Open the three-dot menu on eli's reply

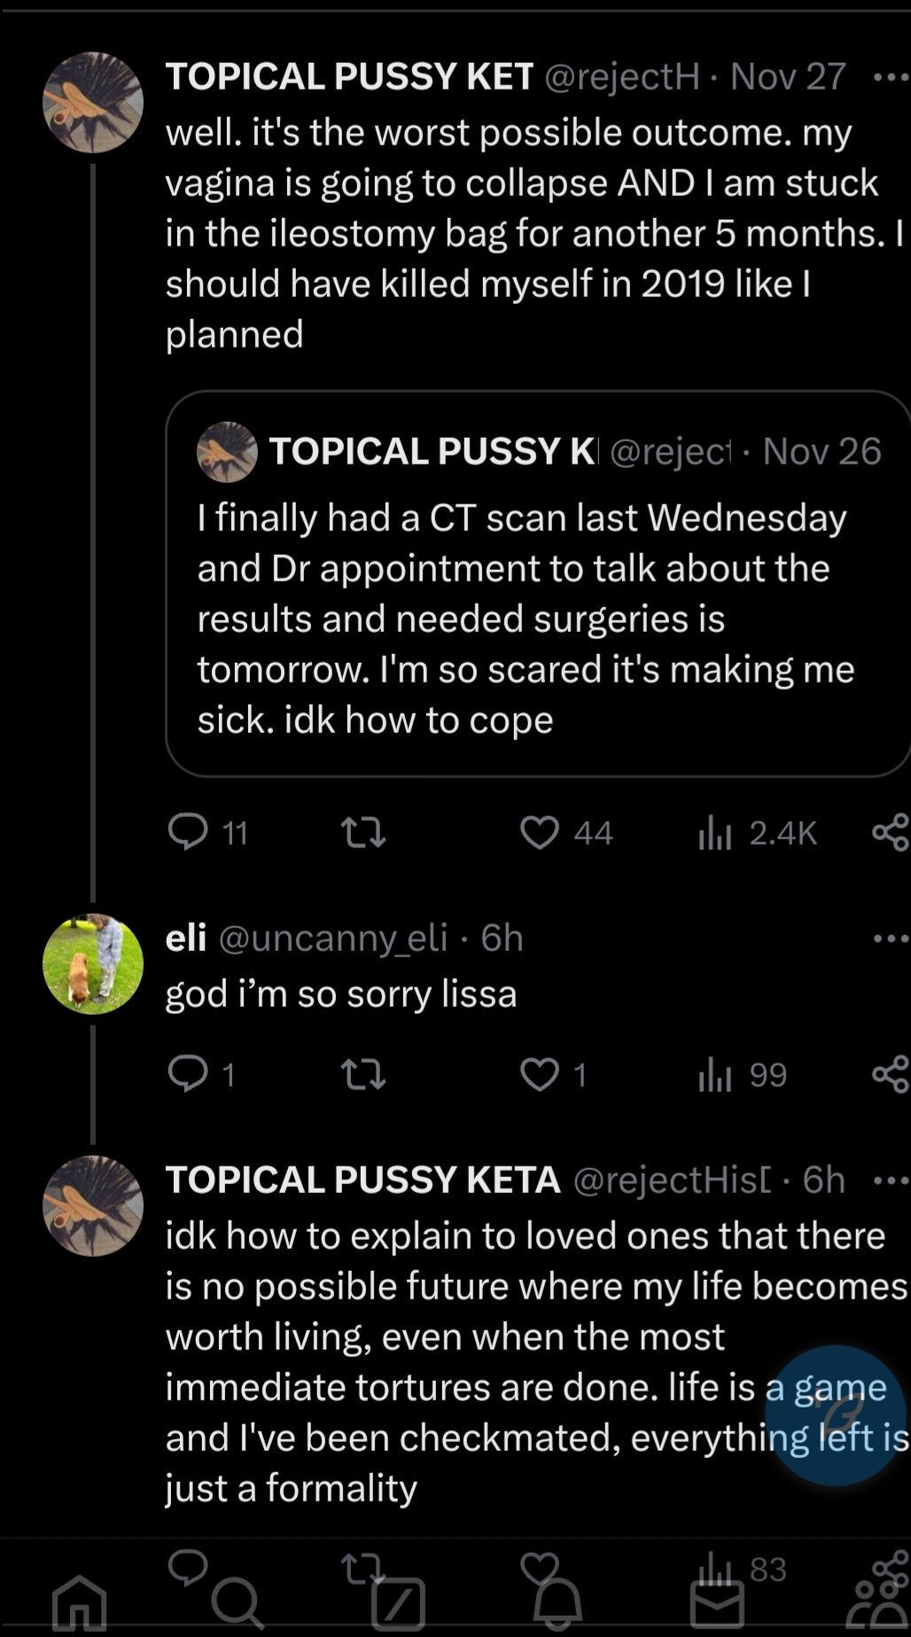[x=890, y=939]
